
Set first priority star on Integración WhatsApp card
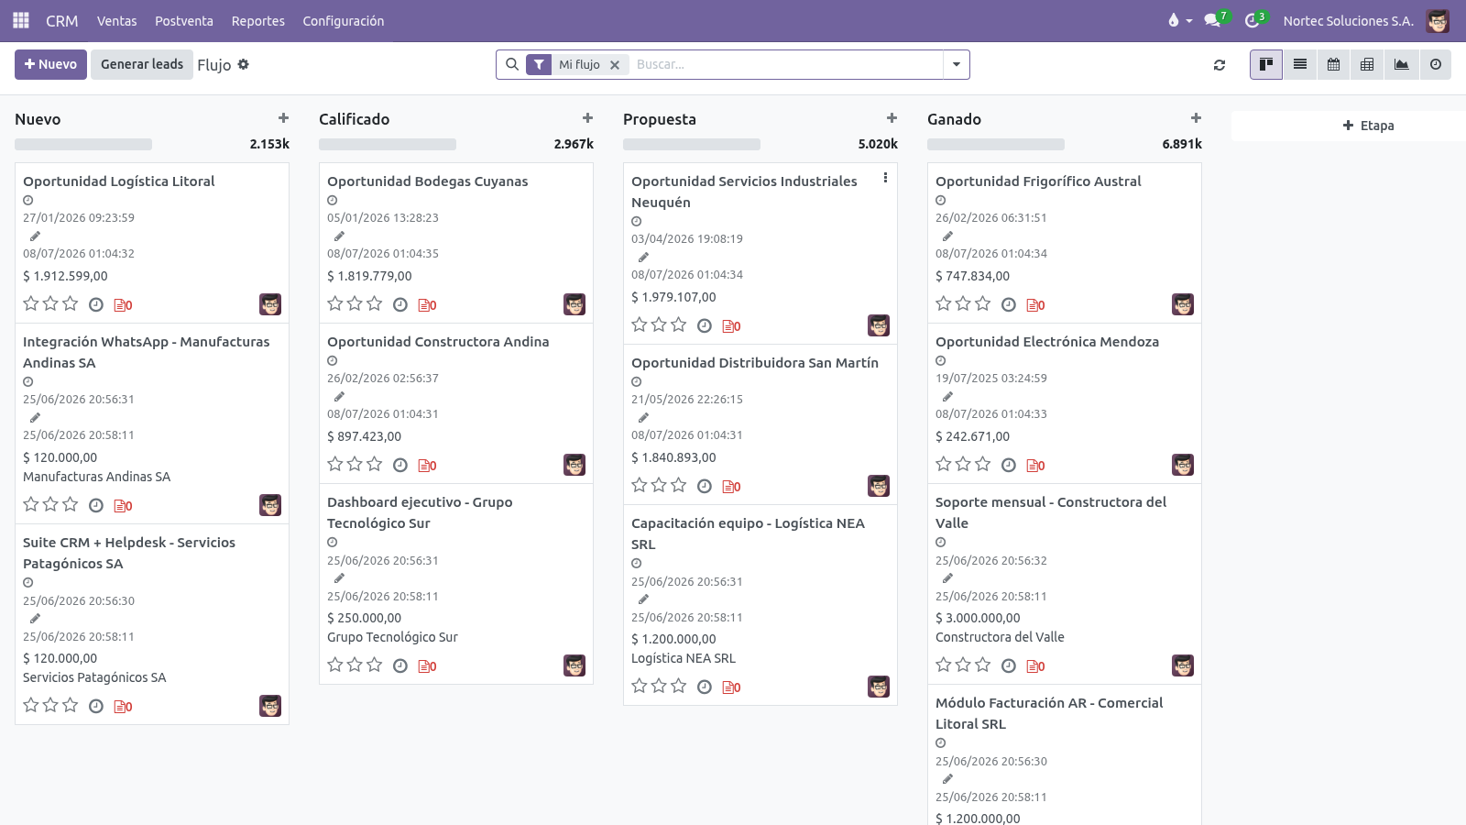[31, 504]
